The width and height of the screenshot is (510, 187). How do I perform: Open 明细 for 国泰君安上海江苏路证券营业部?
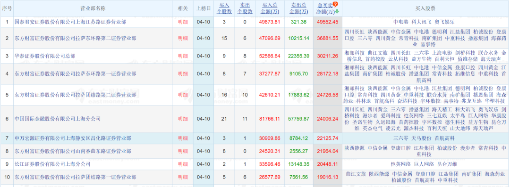[x=183, y=22]
